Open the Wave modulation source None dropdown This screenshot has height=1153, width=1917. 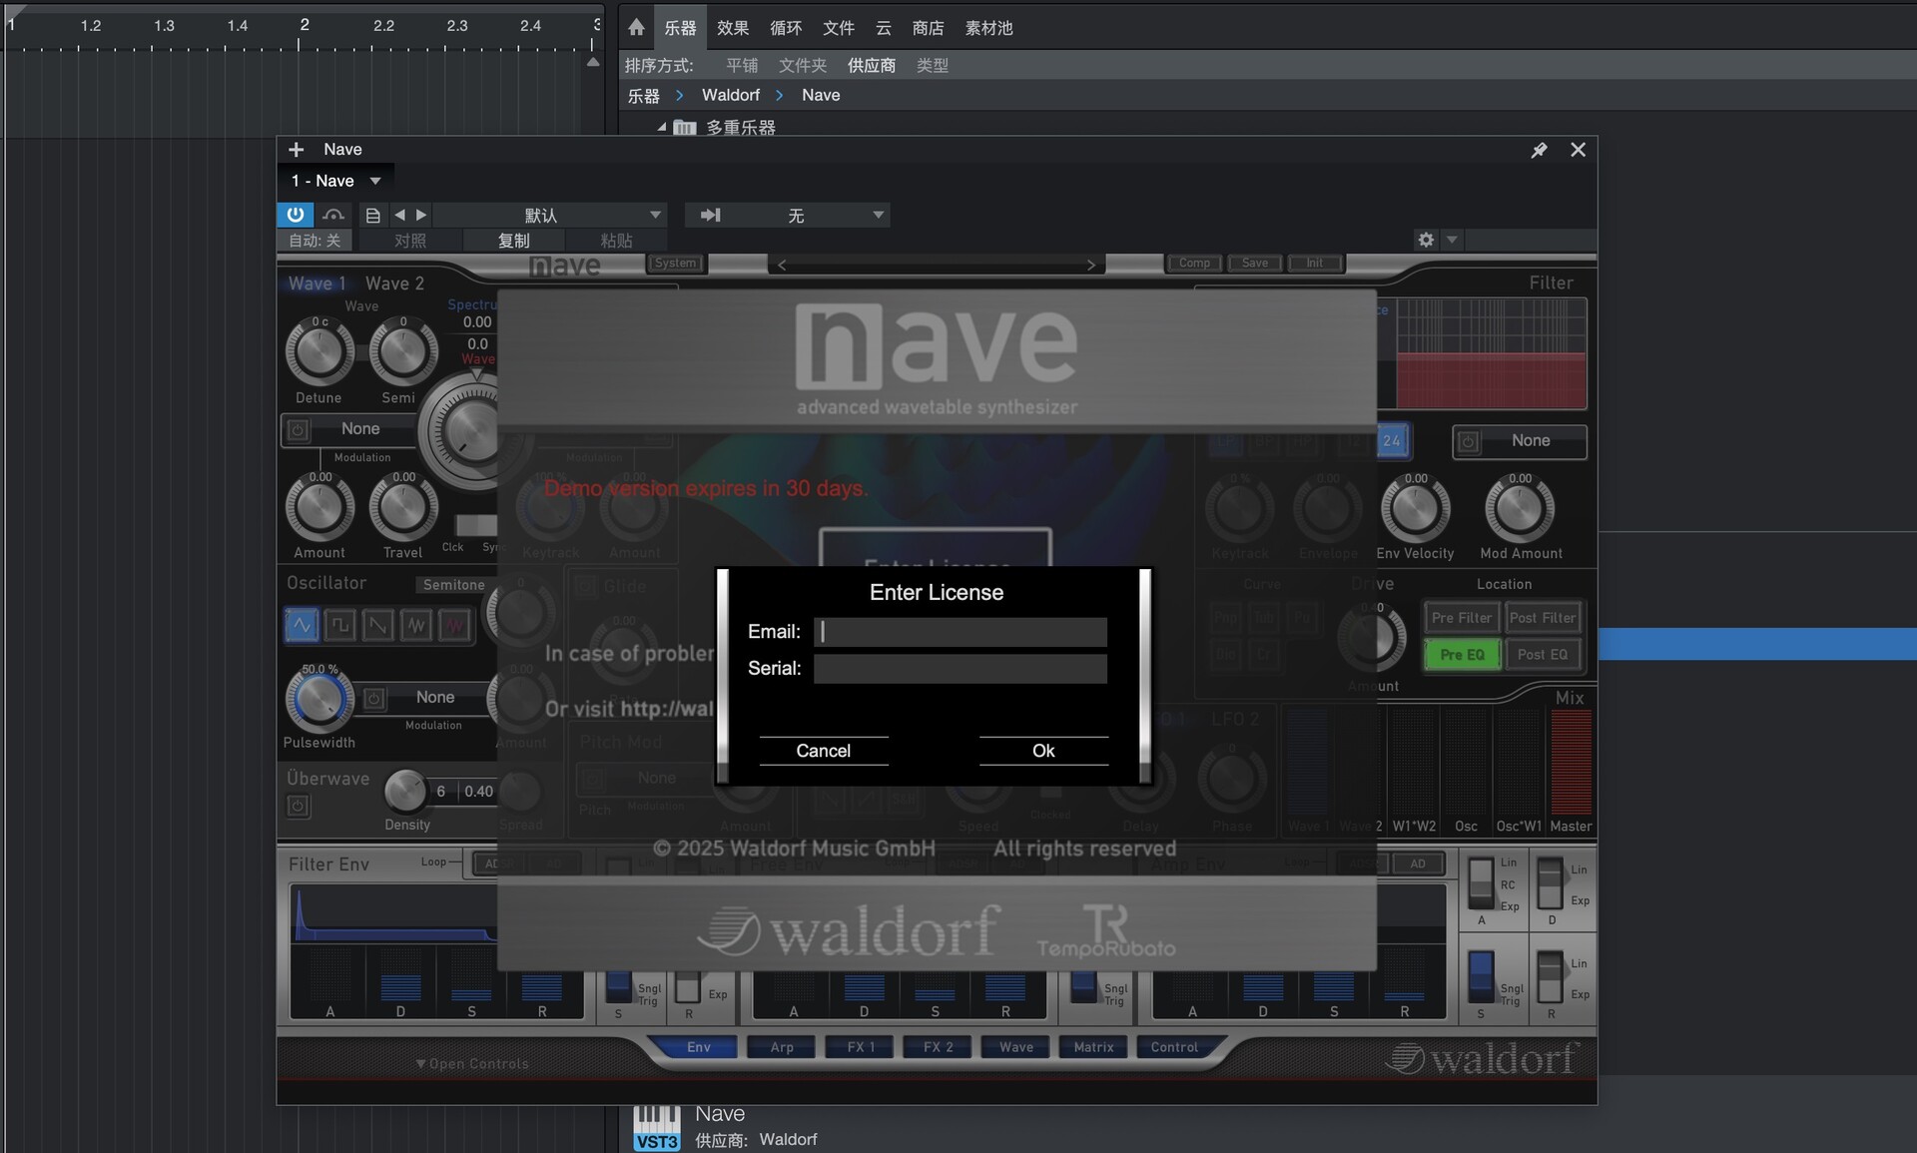360,429
